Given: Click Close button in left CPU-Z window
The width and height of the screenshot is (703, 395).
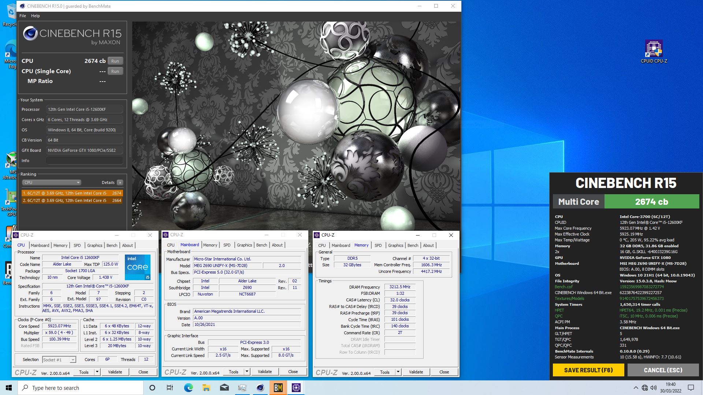Looking at the screenshot, I should tap(143, 372).
